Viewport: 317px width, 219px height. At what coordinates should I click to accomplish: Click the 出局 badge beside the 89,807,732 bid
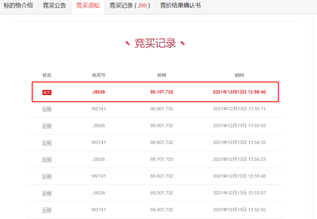click(47, 143)
